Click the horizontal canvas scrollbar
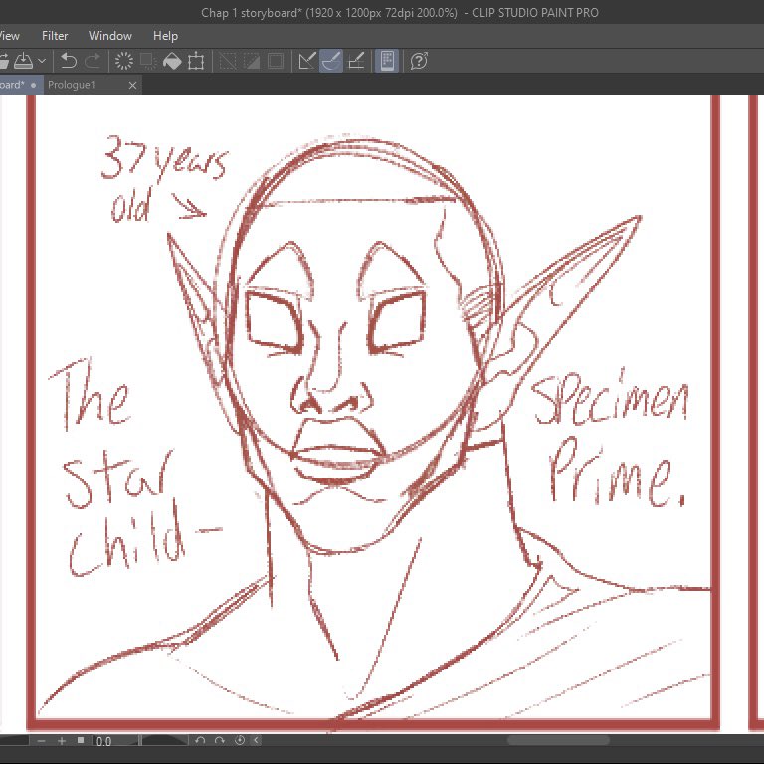The image size is (764, 764). [x=558, y=740]
